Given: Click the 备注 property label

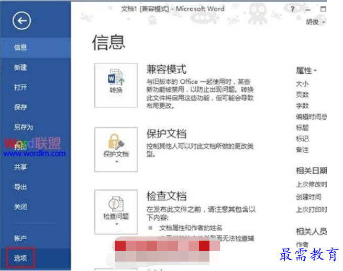Looking at the screenshot, I should tap(302, 150).
